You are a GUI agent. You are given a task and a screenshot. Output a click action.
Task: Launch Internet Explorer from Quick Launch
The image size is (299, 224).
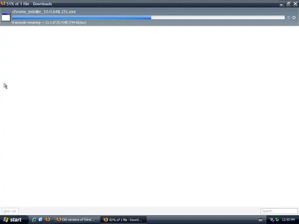(x=34, y=219)
